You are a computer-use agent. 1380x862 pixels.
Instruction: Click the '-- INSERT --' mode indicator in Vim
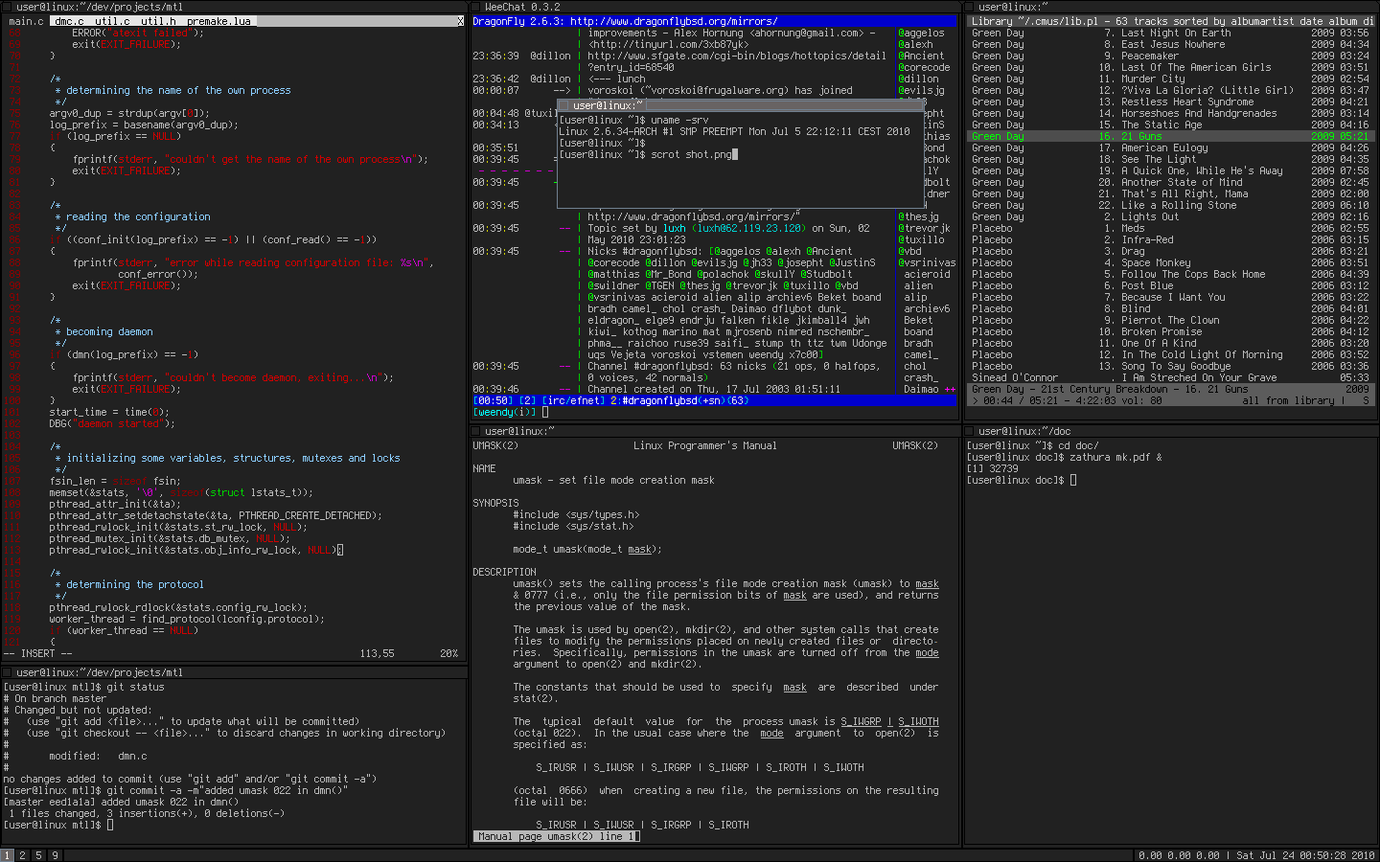click(37, 653)
